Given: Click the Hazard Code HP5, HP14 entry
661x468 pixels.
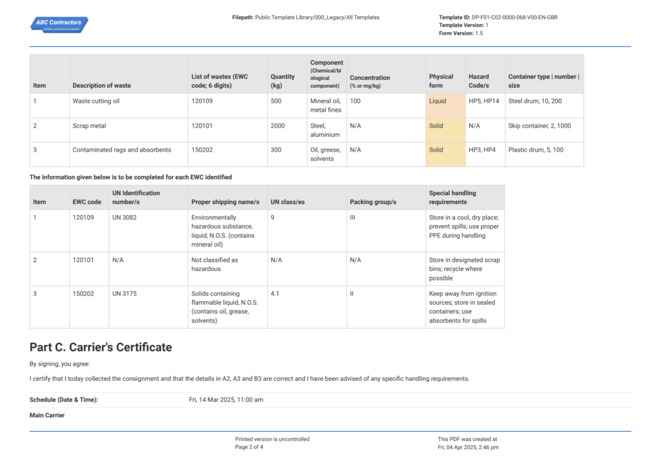Looking at the screenshot, I should click(483, 101).
